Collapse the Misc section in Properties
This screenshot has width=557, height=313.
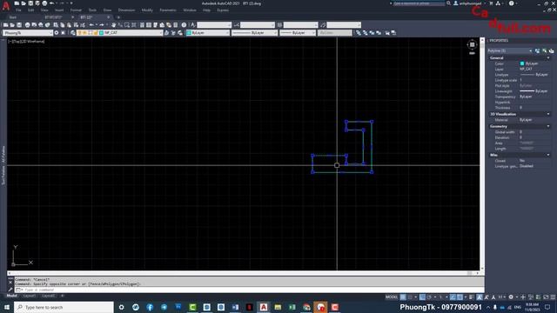coord(548,155)
